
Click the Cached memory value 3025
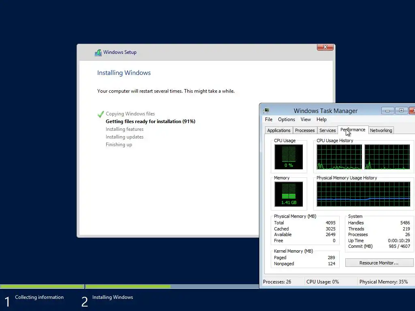(x=330, y=229)
